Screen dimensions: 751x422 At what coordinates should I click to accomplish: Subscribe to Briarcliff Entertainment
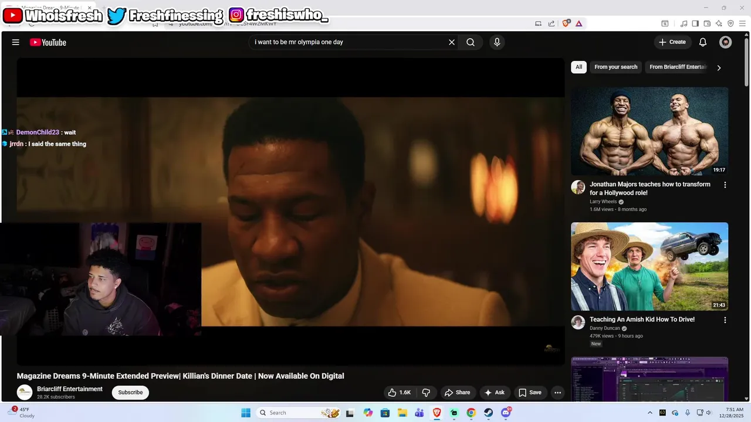[x=130, y=393]
